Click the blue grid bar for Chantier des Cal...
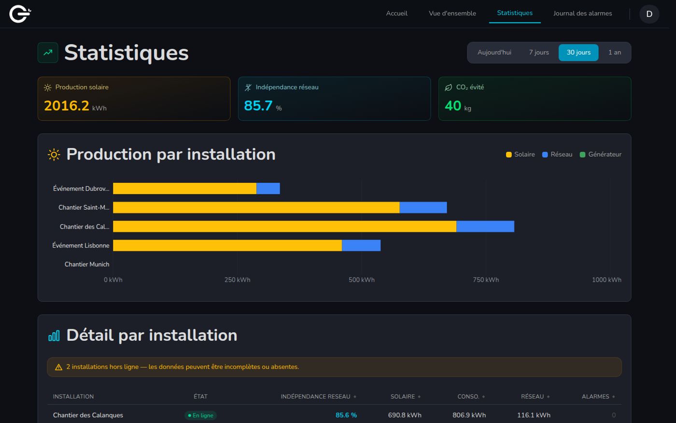Screen dimensions: 676x423 485,227
